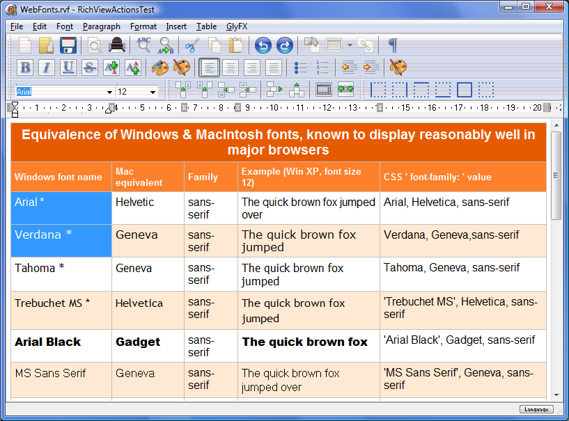Toggle Italic formatting
The image size is (569, 421).
[47, 67]
